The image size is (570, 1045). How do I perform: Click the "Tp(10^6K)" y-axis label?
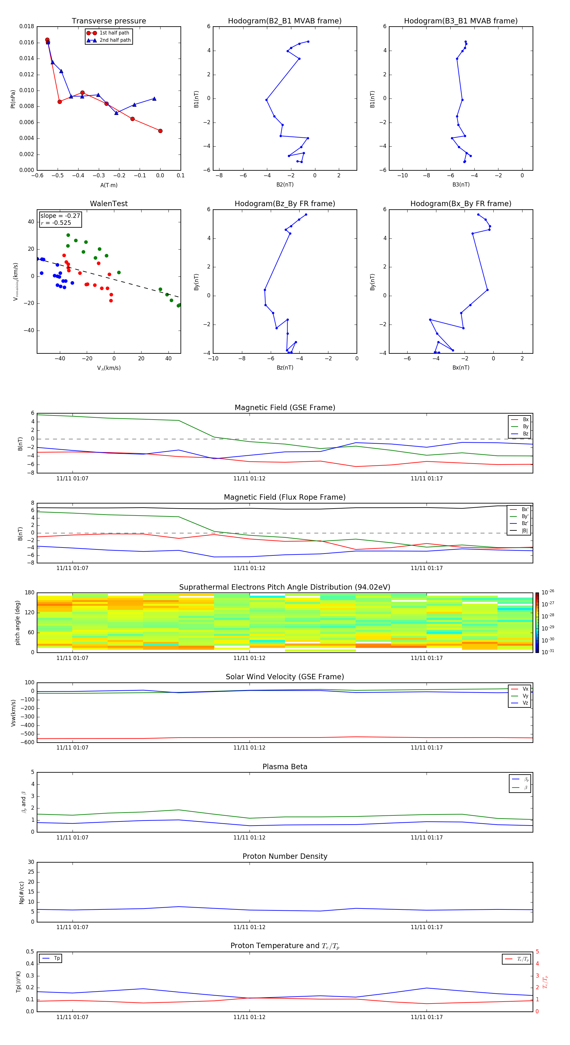[19, 982]
